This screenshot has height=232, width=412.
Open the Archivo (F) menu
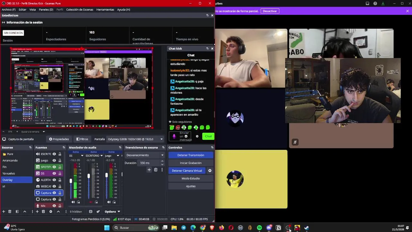point(9,10)
